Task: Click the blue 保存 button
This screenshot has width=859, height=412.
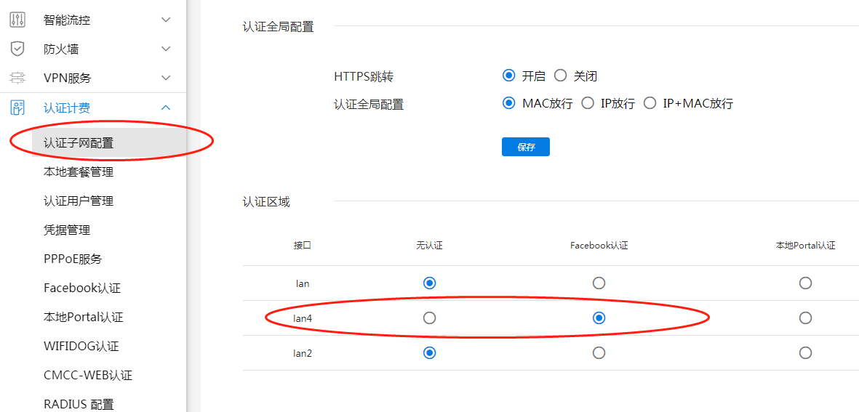Action: (525, 147)
